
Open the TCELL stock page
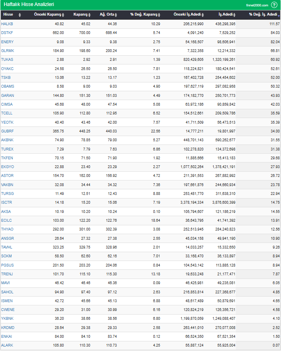click(7, 113)
